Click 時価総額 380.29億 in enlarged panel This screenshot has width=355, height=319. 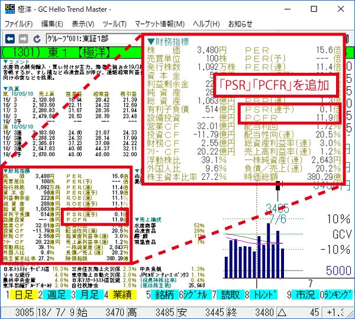(x=293, y=177)
